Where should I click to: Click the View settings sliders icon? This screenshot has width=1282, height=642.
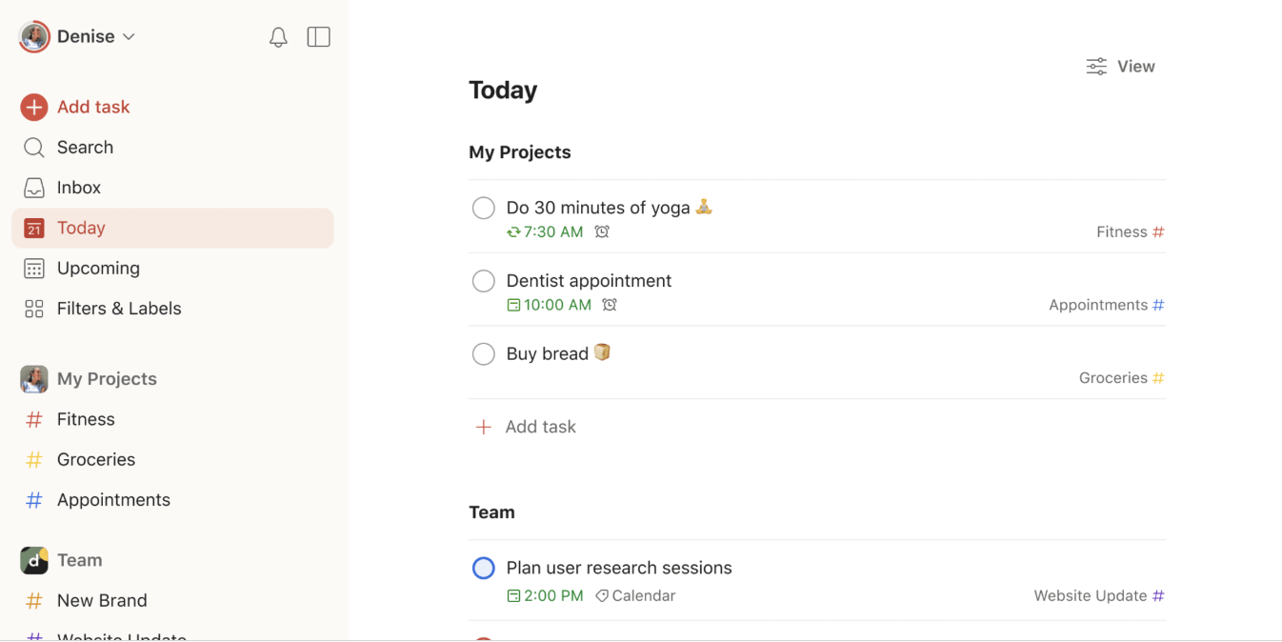click(x=1096, y=67)
